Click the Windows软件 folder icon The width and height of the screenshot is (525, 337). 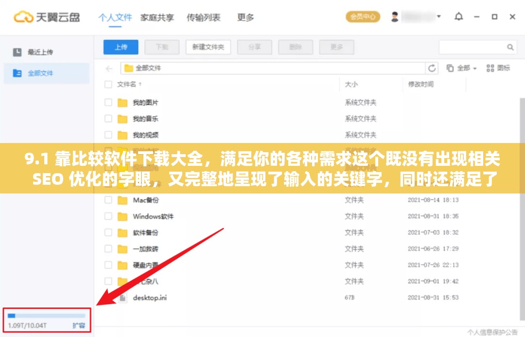(122, 217)
